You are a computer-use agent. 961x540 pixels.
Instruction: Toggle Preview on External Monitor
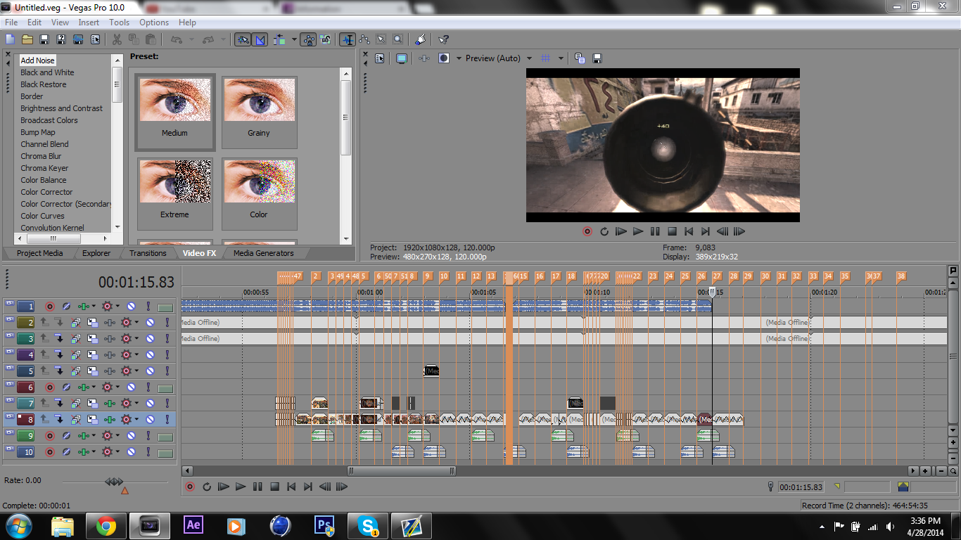pyautogui.click(x=401, y=58)
